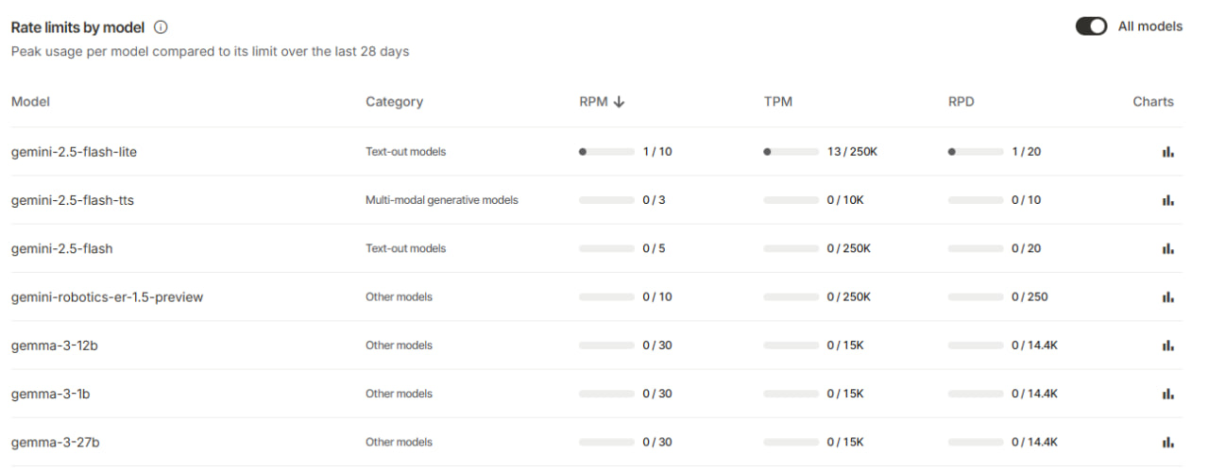Screen dimensions: 1209x472
Task: Open chart for gemma-3-27b
Action: [1168, 443]
